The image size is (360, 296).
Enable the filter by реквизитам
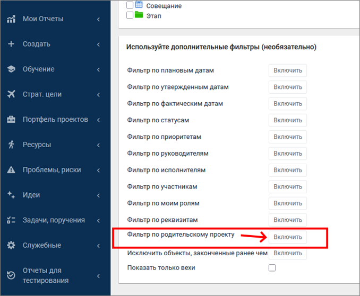click(x=288, y=220)
